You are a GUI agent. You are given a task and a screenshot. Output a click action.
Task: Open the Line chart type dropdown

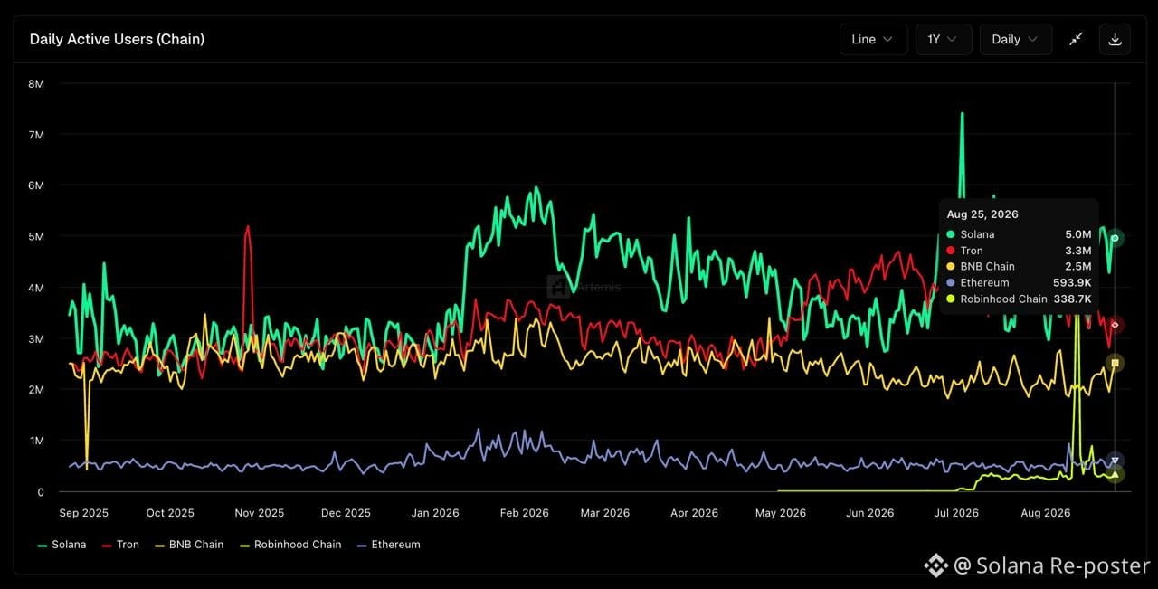pyautogui.click(x=873, y=39)
